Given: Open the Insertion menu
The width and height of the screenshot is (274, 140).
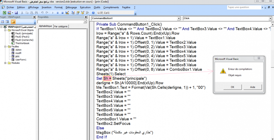Looking at the screenshot, I should (47, 7).
